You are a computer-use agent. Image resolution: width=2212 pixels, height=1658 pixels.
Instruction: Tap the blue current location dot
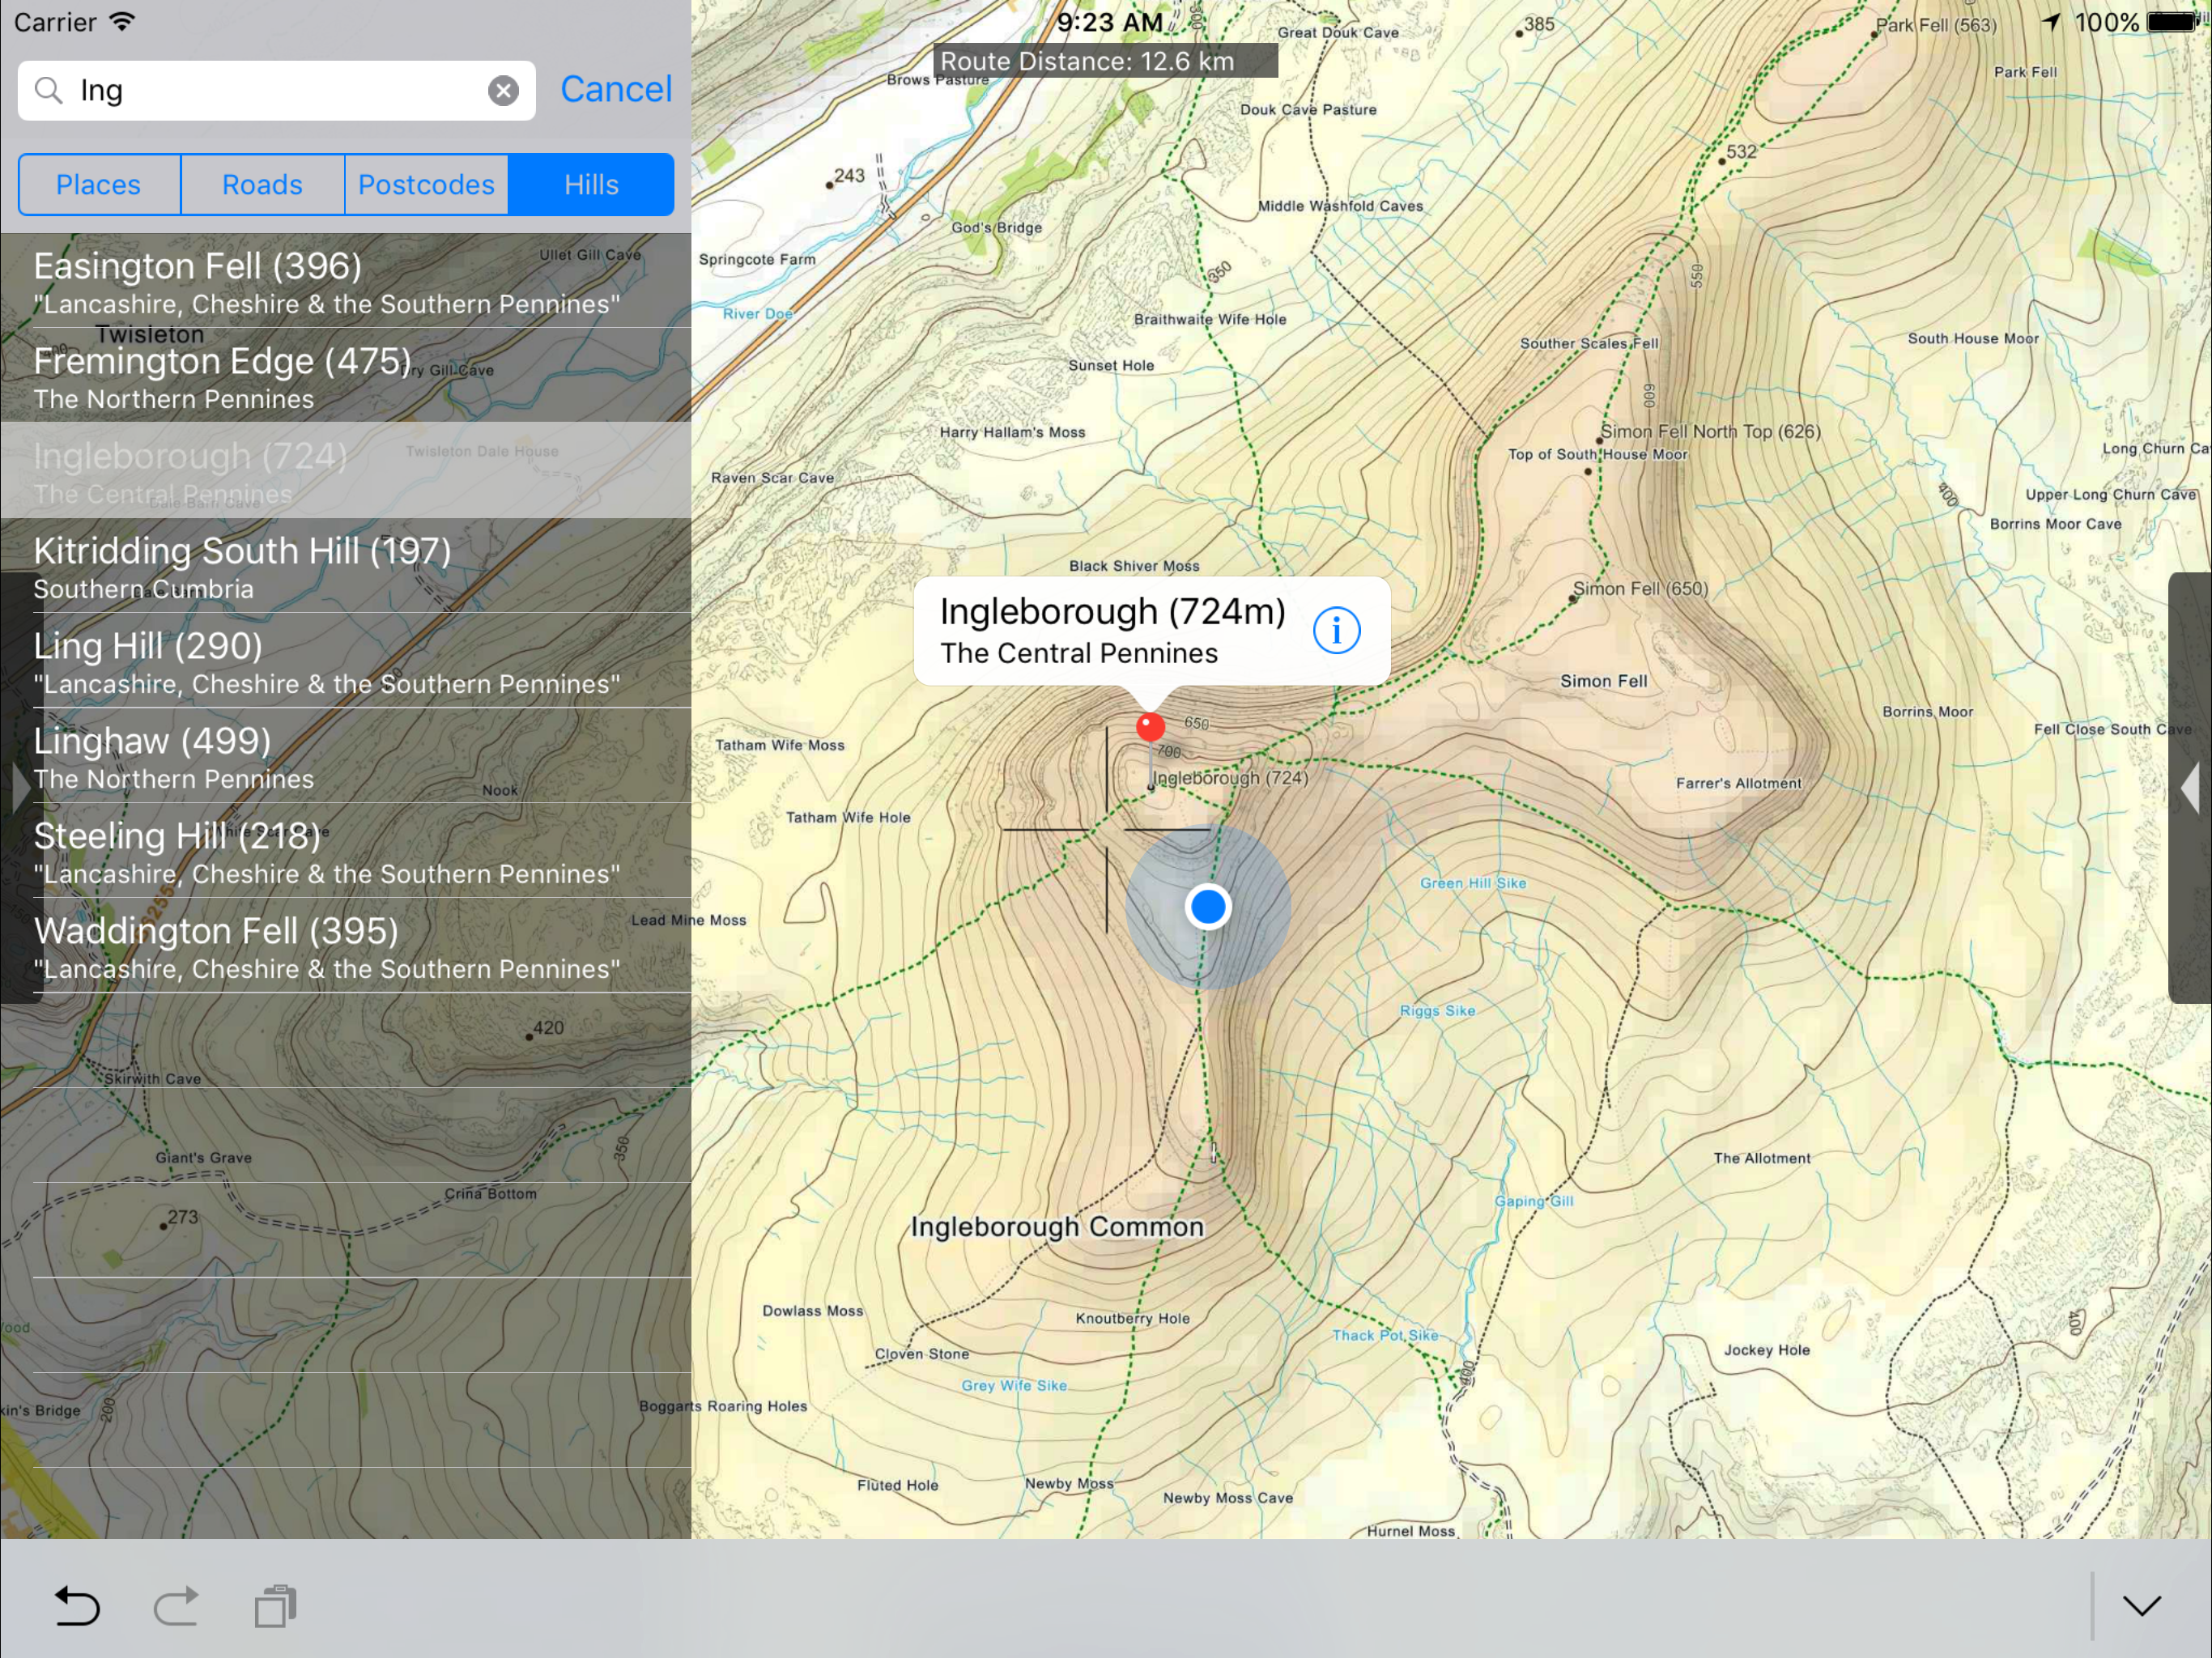(x=1208, y=907)
